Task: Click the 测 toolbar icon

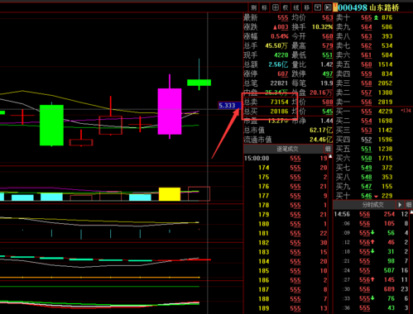Action: [x=254, y=7]
